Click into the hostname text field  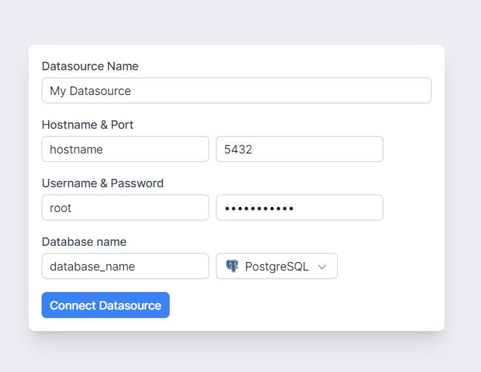pos(125,149)
